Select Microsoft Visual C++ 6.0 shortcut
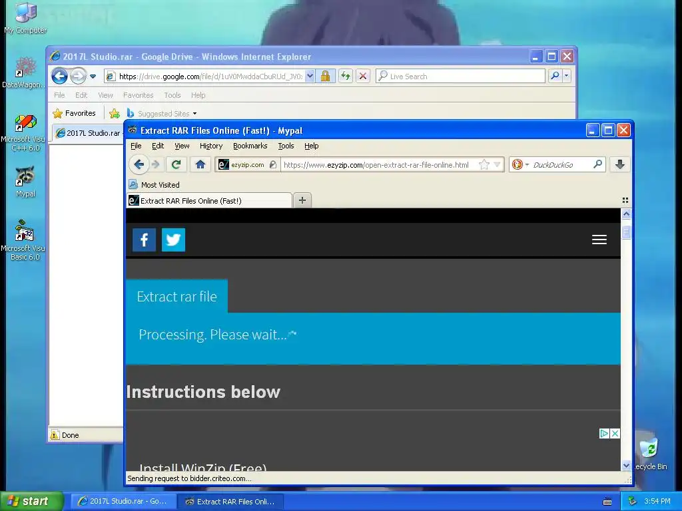 (x=23, y=133)
